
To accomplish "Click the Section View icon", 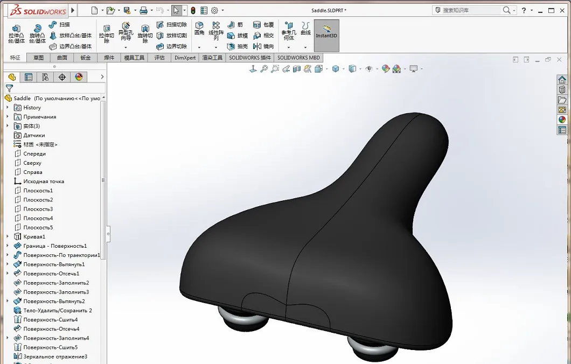I will tap(297, 68).
